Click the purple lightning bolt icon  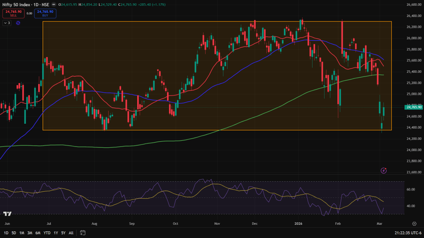(383, 171)
